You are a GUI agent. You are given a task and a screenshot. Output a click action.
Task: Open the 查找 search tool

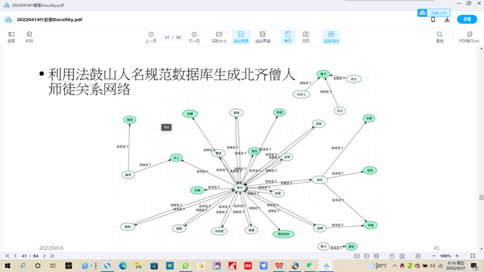[x=440, y=37]
